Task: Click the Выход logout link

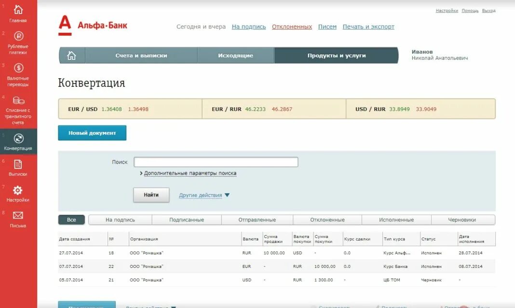Action: pyautogui.click(x=489, y=11)
